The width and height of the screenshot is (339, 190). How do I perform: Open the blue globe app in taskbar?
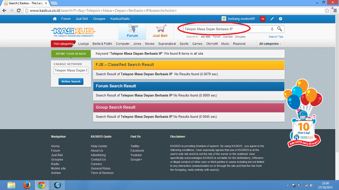coord(57,185)
